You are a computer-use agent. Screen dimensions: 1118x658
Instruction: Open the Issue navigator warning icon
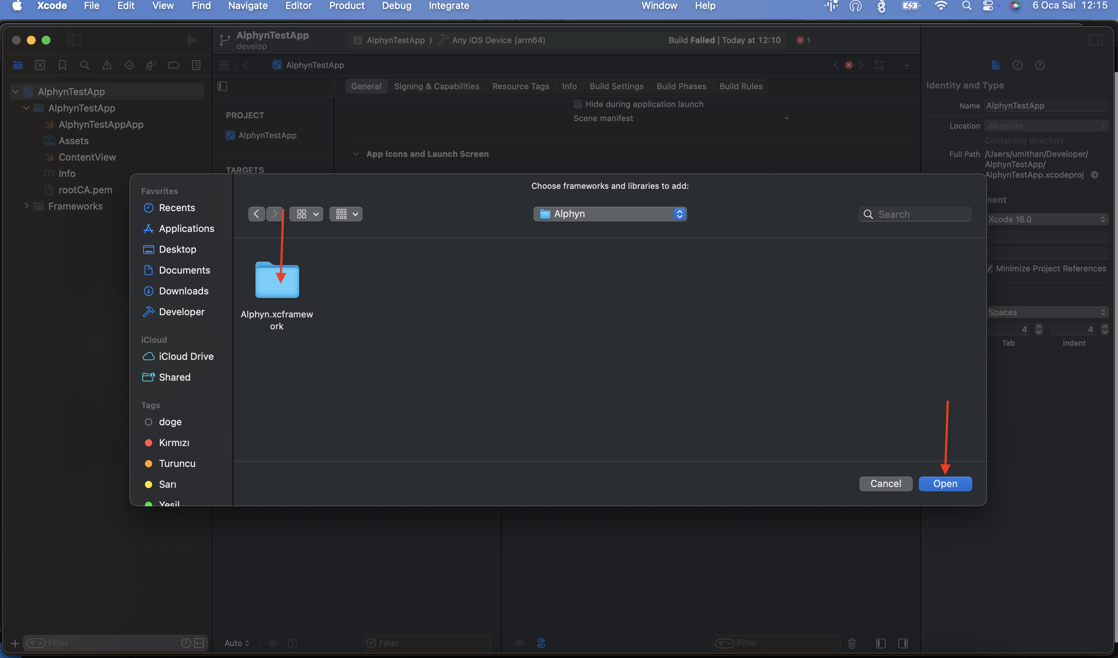[x=107, y=65]
